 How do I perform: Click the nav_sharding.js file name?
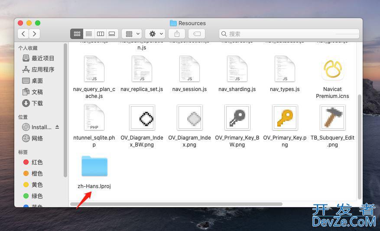pos(237,89)
